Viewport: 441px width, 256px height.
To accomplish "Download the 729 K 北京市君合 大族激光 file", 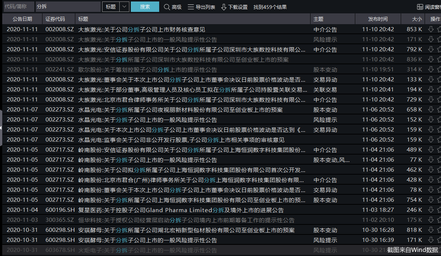I will coord(431,100).
